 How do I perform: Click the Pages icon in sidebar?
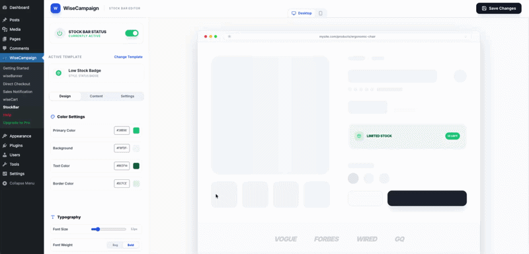pos(5,39)
